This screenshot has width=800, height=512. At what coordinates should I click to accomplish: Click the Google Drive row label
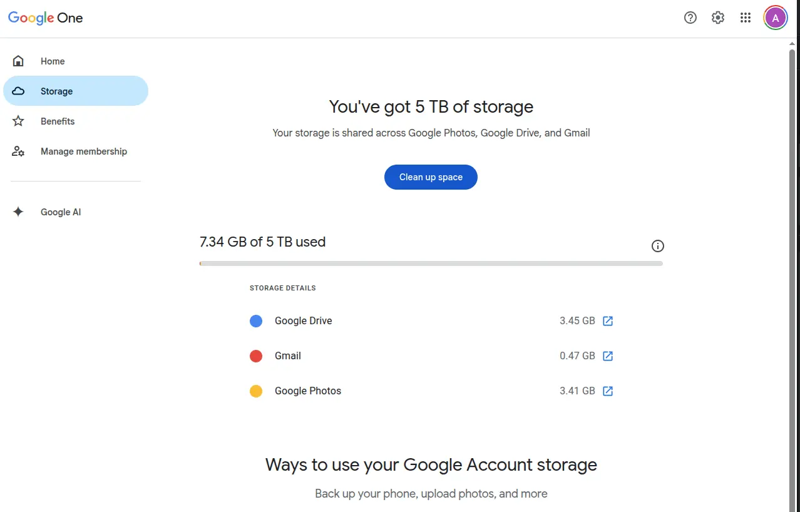tap(304, 320)
